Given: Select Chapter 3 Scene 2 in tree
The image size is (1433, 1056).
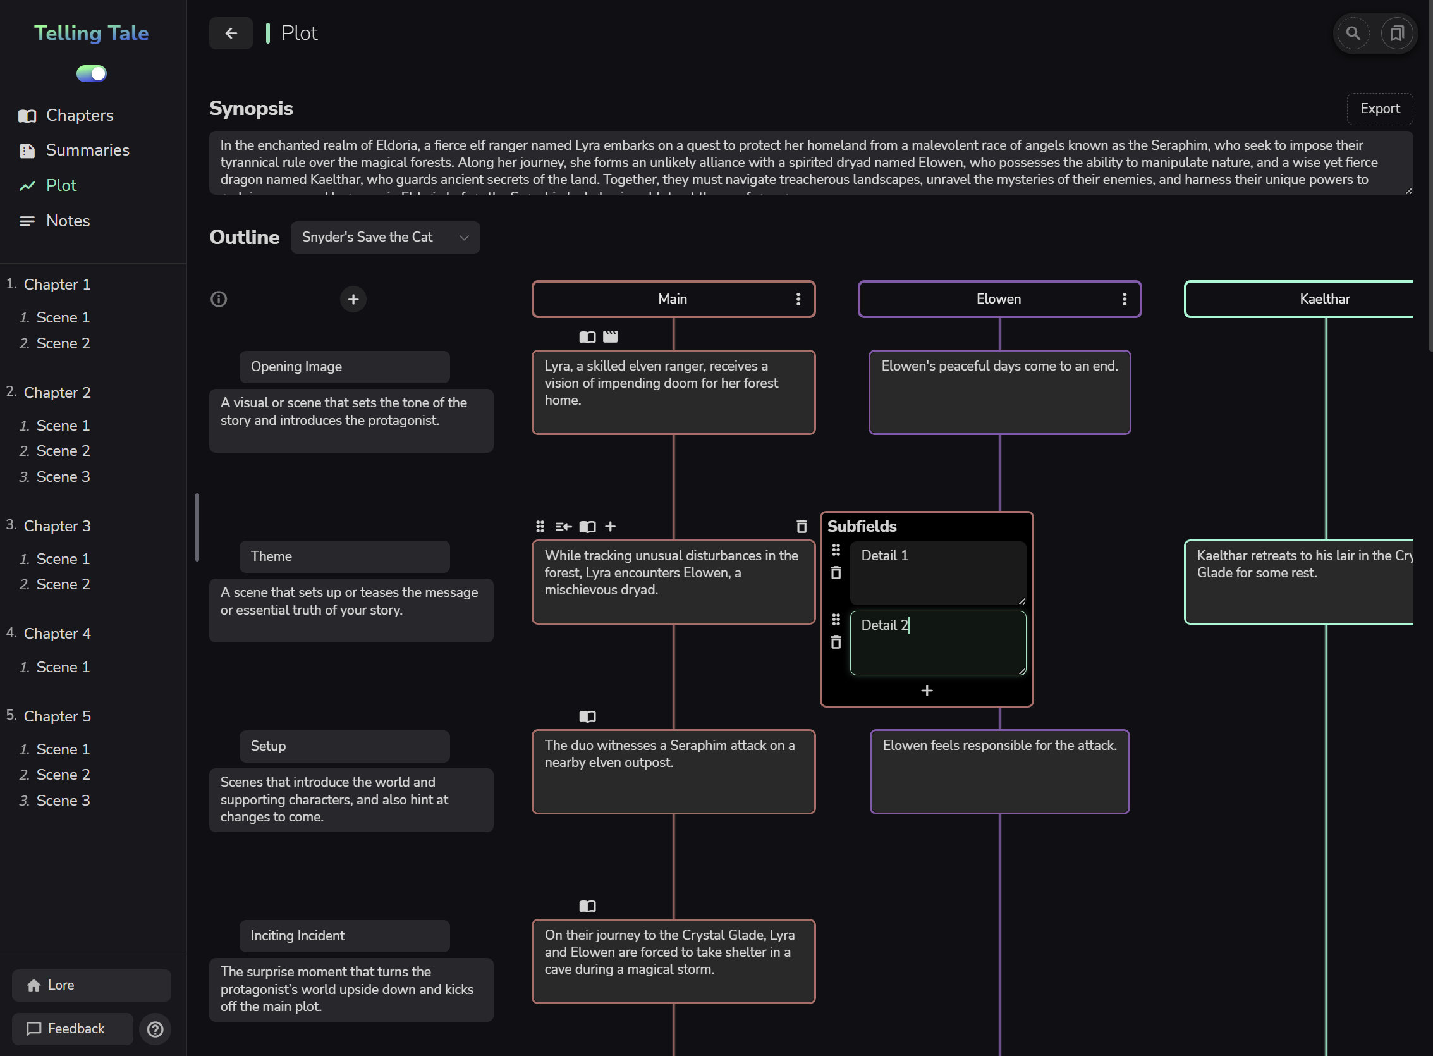Looking at the screenshot, I should pos(63,584).
